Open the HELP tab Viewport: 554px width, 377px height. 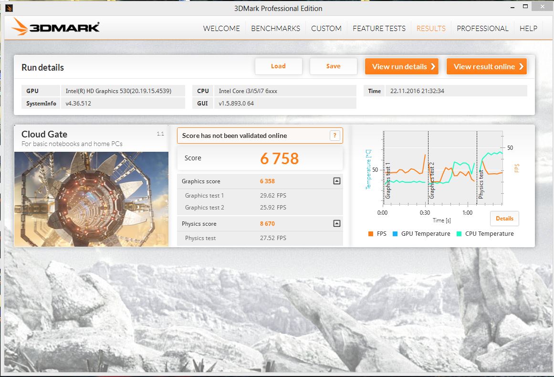(528, 28)
